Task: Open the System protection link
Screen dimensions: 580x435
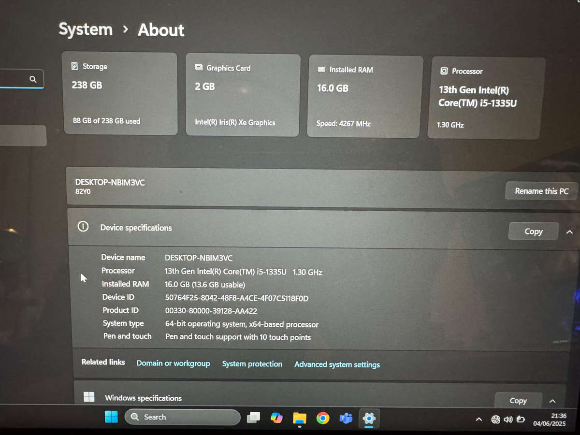Action: (252, 364)
